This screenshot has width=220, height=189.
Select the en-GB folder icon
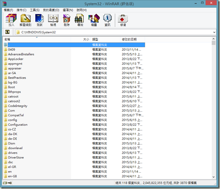(6, 176)
